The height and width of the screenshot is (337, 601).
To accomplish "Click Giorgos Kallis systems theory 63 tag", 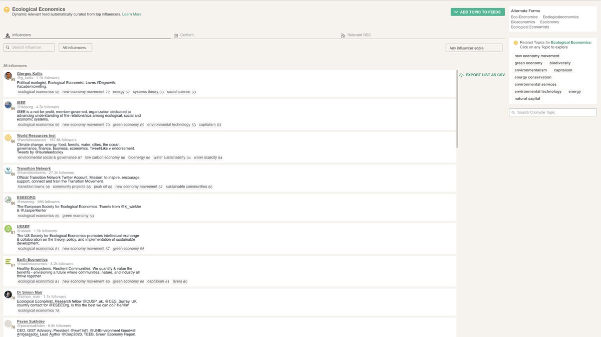I will pyautogui.click(x=148, y=92).
